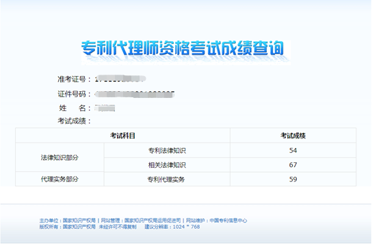
Task: Click footer text 网站维护：中国专利信息中心
Action: (216, 221)
